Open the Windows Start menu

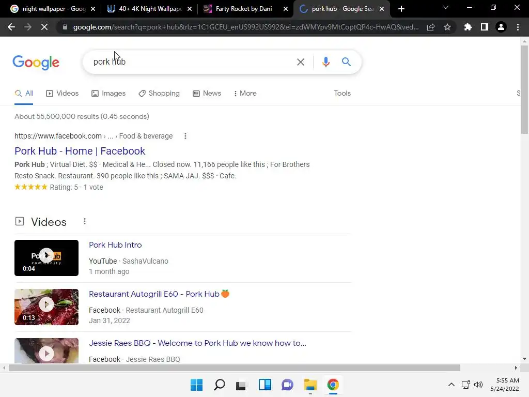coord(197,385)
